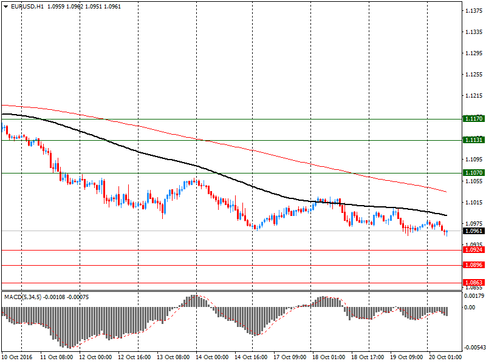Click the 14 Oct 16:00 time axis label
This screenshot has height=364, width=486.
tap(251, 357)
